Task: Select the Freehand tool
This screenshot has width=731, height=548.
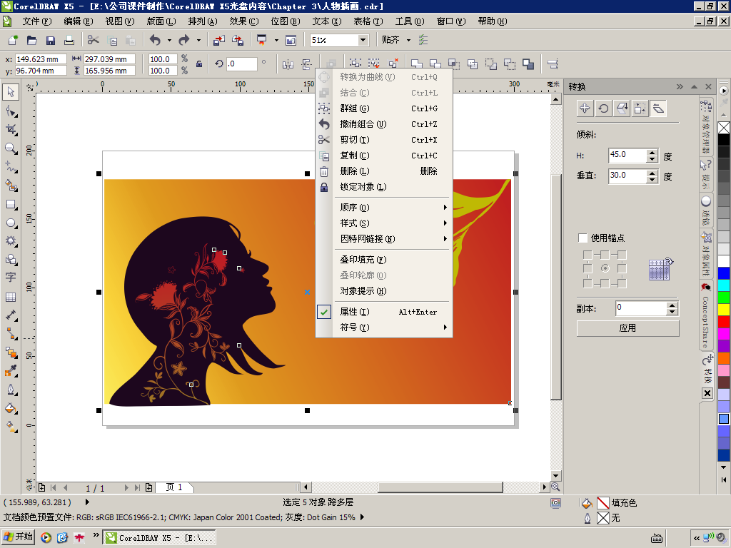Action: pos(11,167)
